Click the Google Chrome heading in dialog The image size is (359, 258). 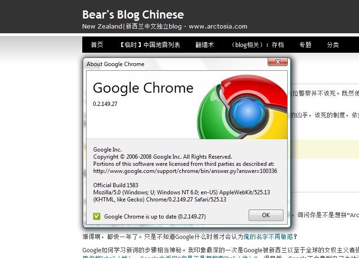(x=143, y=88)
